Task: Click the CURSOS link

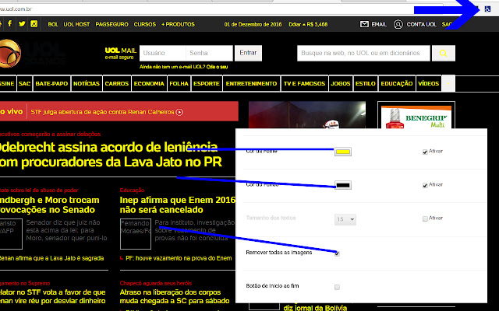Action: [x=145, y=24]
